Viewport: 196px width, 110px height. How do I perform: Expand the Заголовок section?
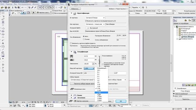(x=71, y=98)
